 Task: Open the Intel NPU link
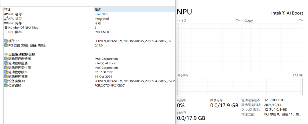click(x=101, y=14)
